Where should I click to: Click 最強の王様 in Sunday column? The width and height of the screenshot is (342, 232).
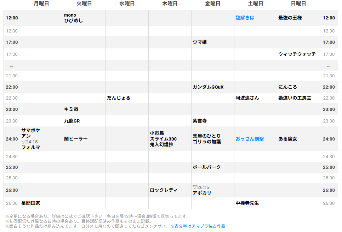(290, 18)
